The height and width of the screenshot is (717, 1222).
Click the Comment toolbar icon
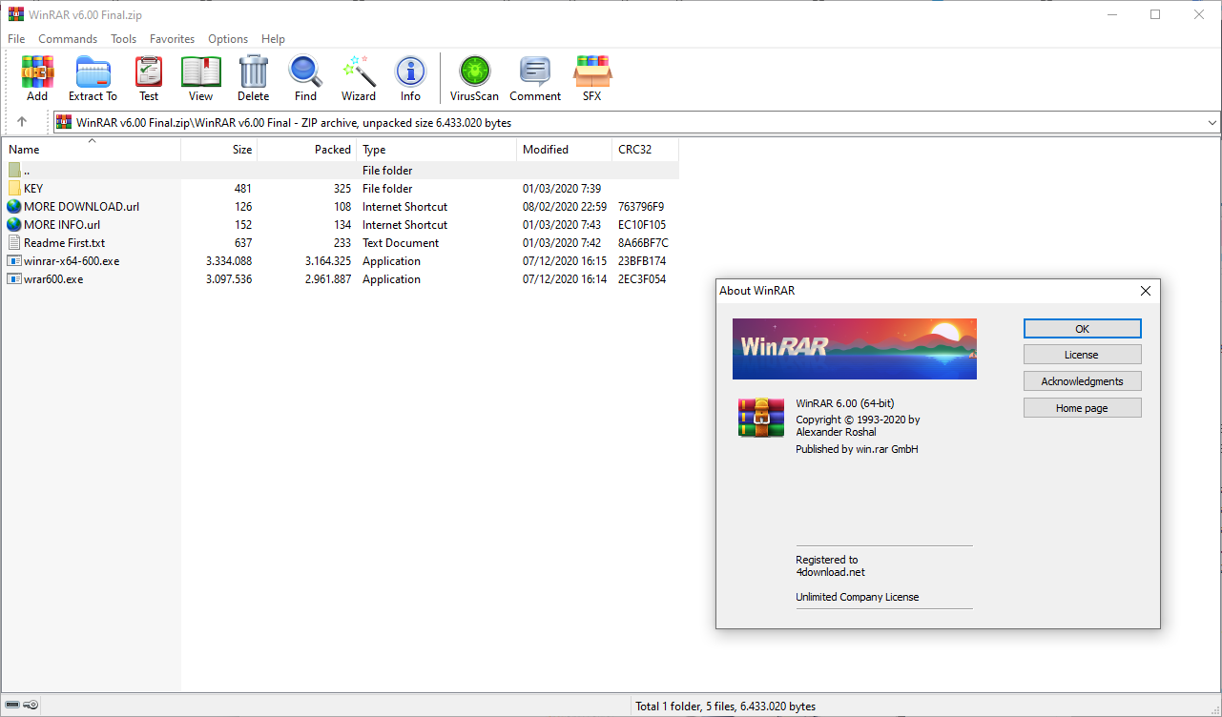click(x=535, y=72)
